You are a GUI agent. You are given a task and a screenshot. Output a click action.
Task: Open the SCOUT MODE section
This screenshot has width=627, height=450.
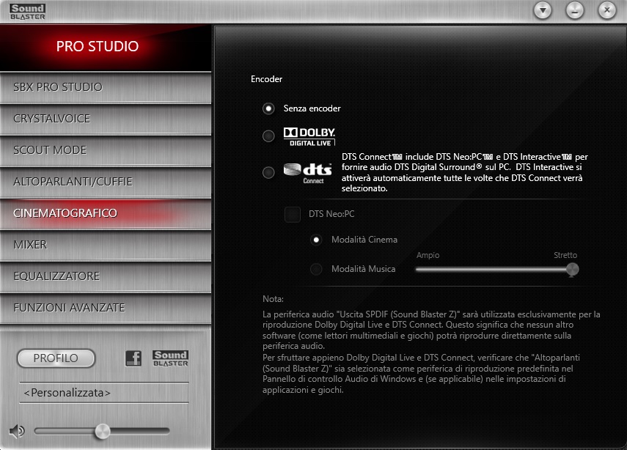pyautogui.click(x=106, y=150)
